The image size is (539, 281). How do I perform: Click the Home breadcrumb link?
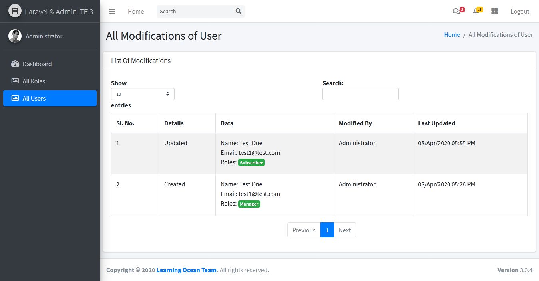tap(452, 35)
